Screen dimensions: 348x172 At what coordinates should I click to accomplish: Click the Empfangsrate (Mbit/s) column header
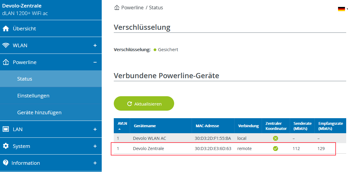tap(330, 126)
